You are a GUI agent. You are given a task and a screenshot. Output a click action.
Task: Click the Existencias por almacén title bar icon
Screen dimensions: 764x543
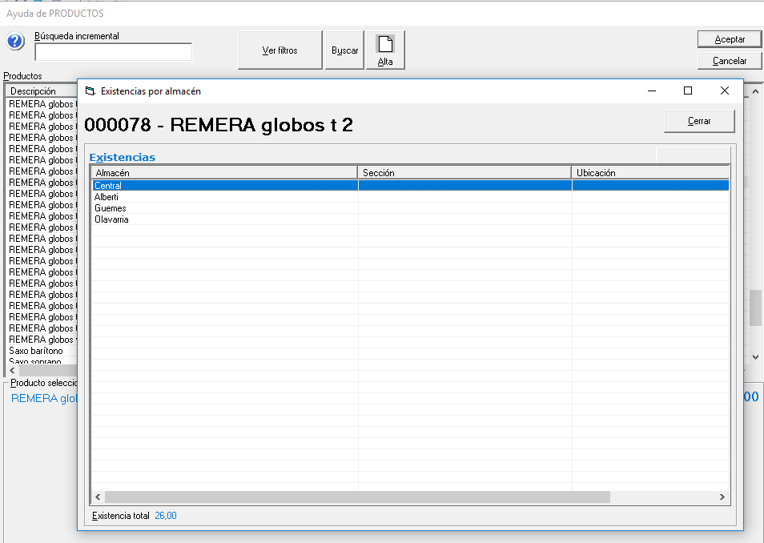(90, 91)
